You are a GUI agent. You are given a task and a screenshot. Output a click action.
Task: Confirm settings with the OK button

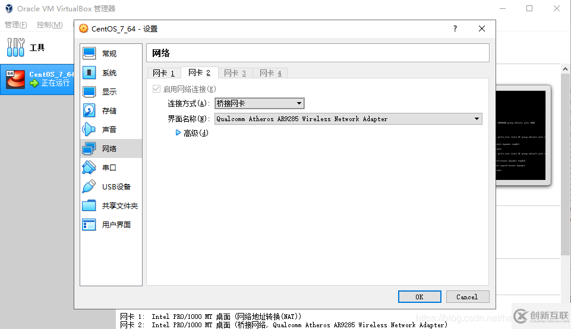coord(419,296)
